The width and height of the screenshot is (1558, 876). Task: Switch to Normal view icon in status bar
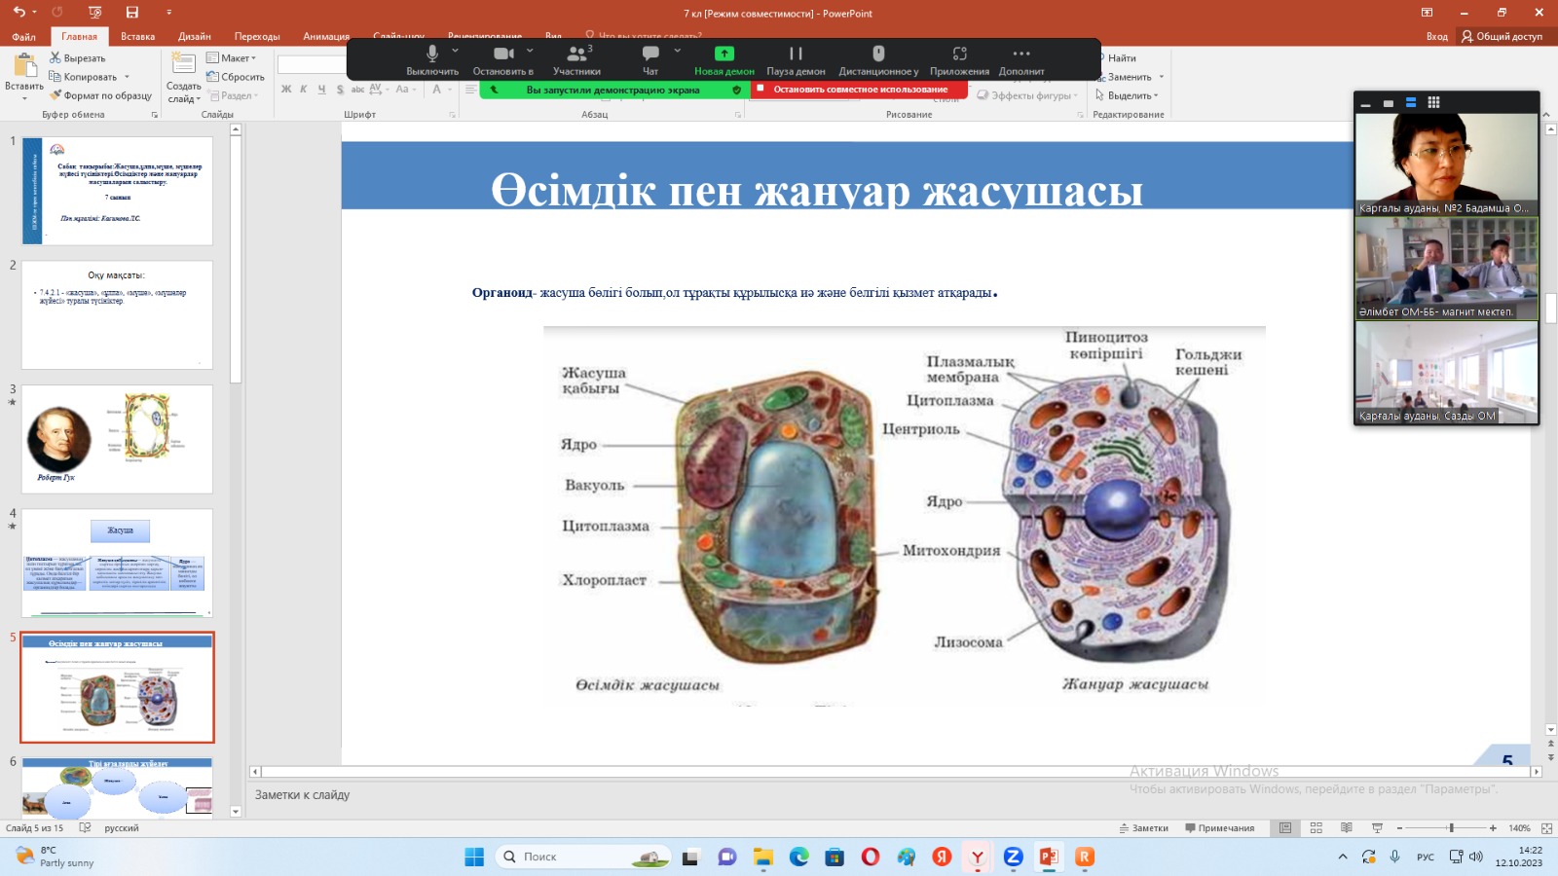[x=1285, y=828]
